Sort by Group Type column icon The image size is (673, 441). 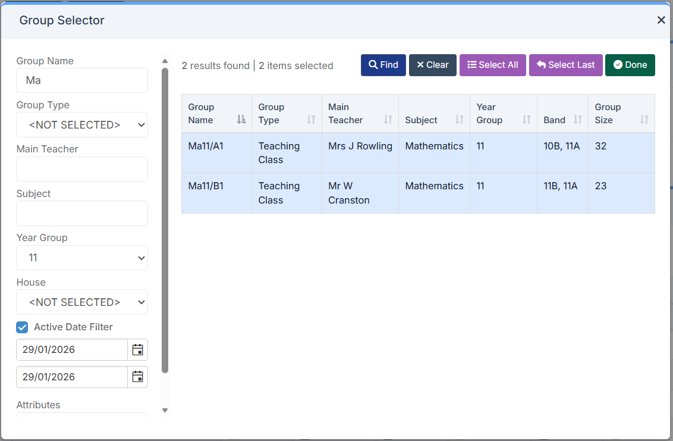coord(311,120)
